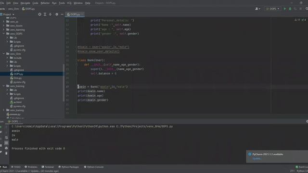
Task: Hide the Project panel with the minus icon
Action: tap(62, 14)
